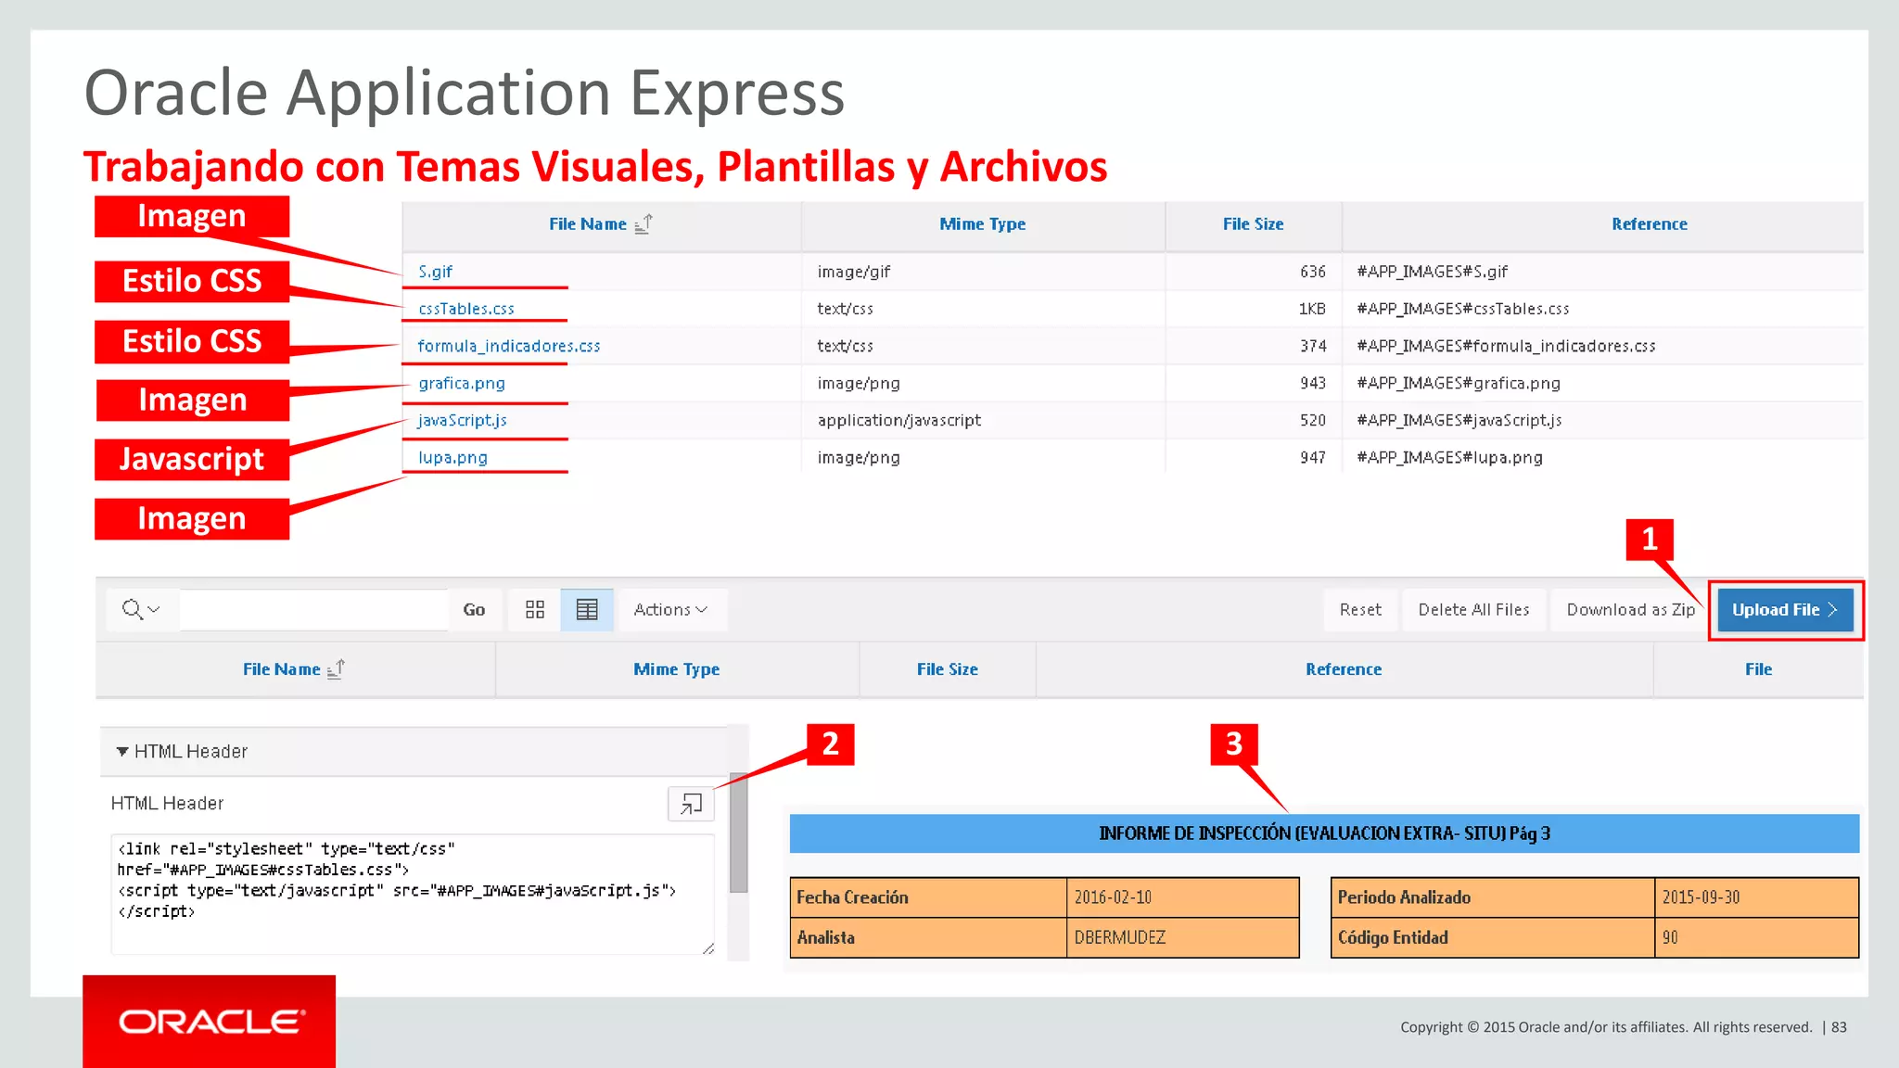The width and height of the screenshot is (1899, 1068).
Task: Sort upper table by File Size header
Action: click(1254, 223)
